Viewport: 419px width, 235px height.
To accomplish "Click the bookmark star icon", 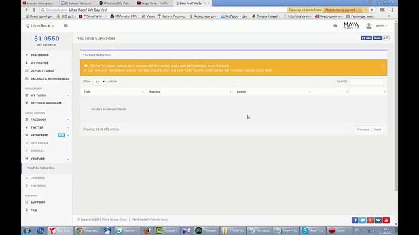I will click(x=372, y=10).
